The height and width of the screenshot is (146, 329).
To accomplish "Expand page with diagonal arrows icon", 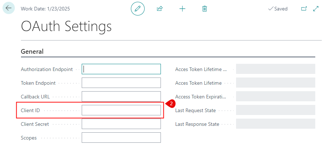I will [316, 9].
